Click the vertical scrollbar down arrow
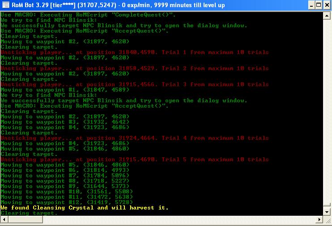332x226 pixels. coord(326,212)
